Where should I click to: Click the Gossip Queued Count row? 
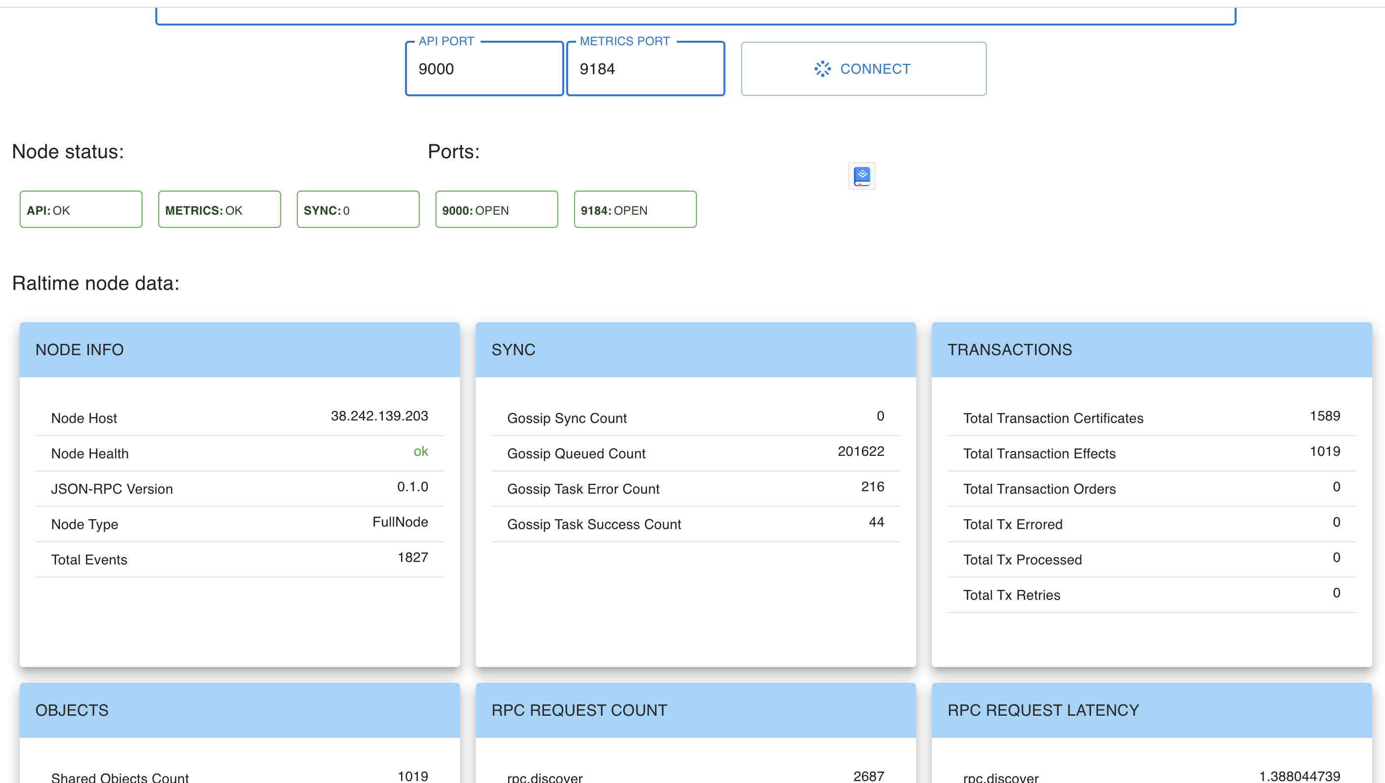[x=695, y=453]
